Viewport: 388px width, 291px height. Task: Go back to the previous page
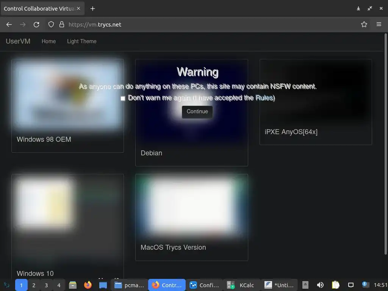[9, 25]
